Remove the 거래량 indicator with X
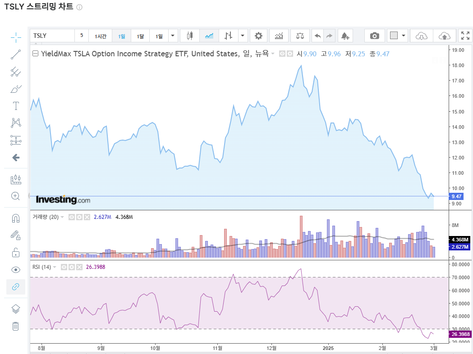This screenshot has height=354, width=473. tap(87, 217)
